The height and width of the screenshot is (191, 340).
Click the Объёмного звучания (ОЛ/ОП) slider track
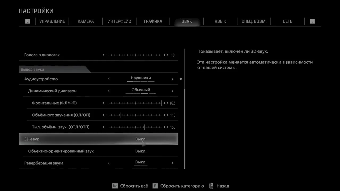pyautogui.click(x=135, y=115)
